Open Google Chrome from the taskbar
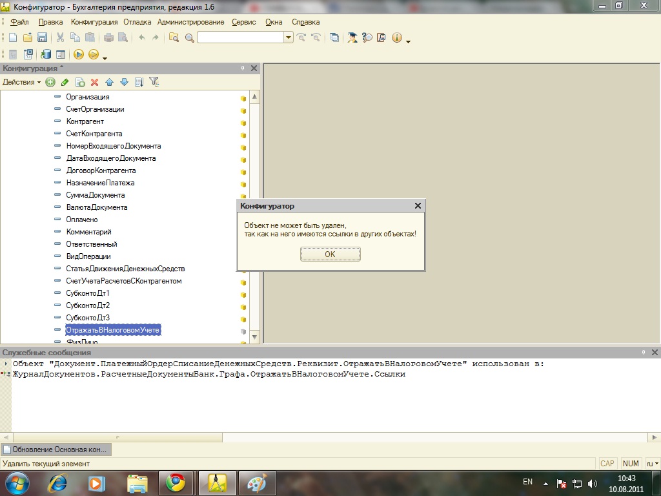 coord(175,482)
